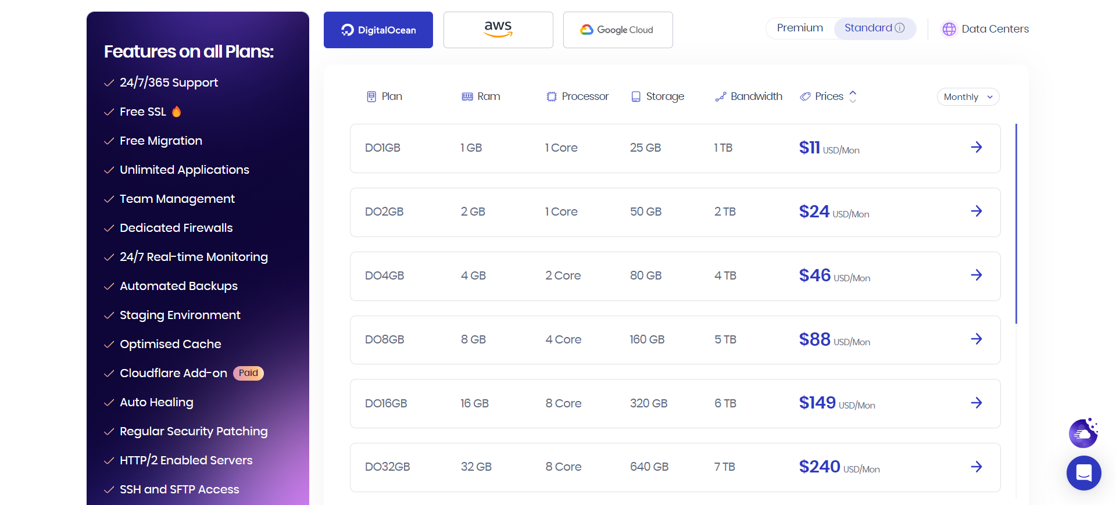Select the $24 USD/Mon price
The width and height of the screenshot is (1116, 505).
click(x=834, y=212)
